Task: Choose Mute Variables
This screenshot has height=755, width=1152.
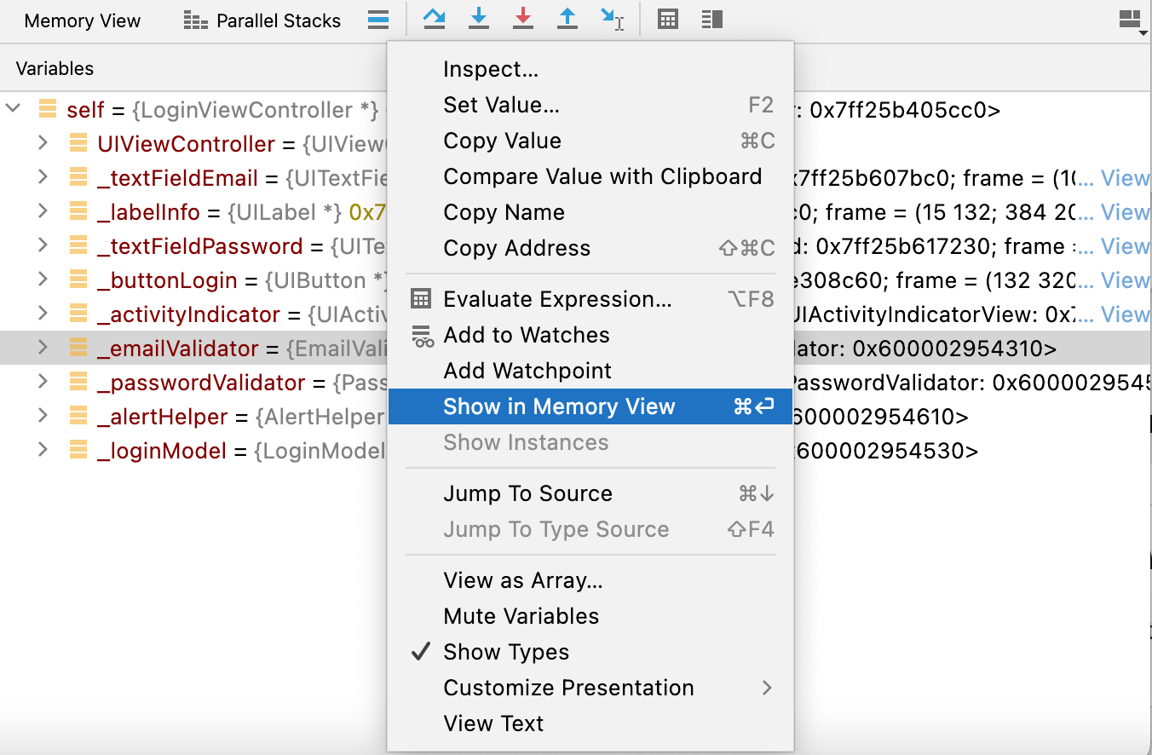Action: point(590,616)
